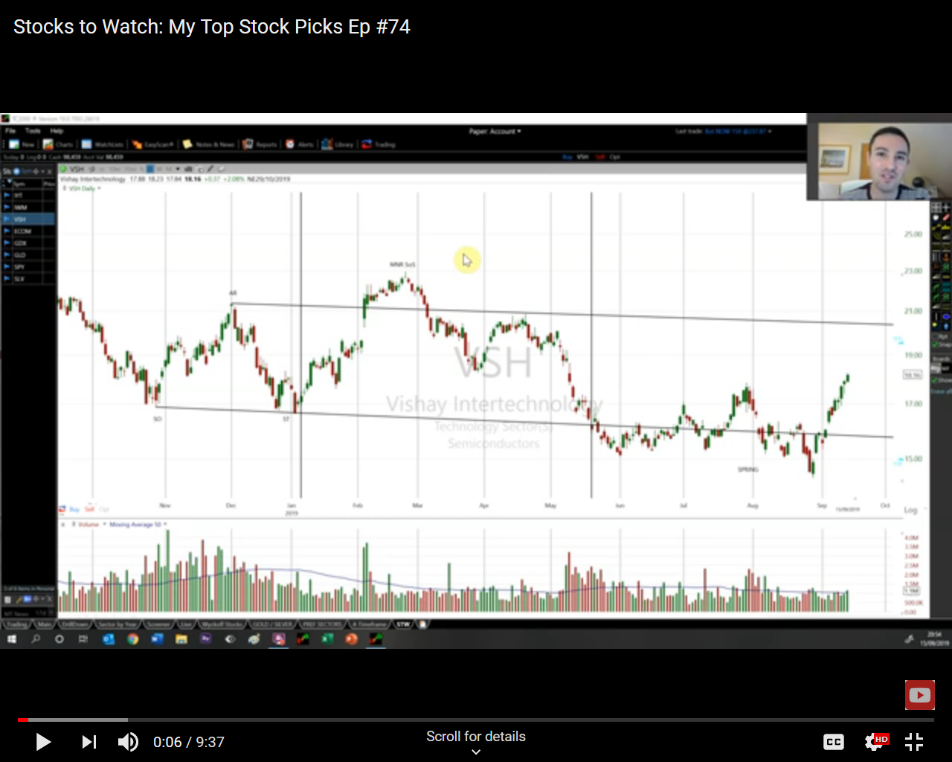Seek using the red video progress bar

[x=73, y=720]
